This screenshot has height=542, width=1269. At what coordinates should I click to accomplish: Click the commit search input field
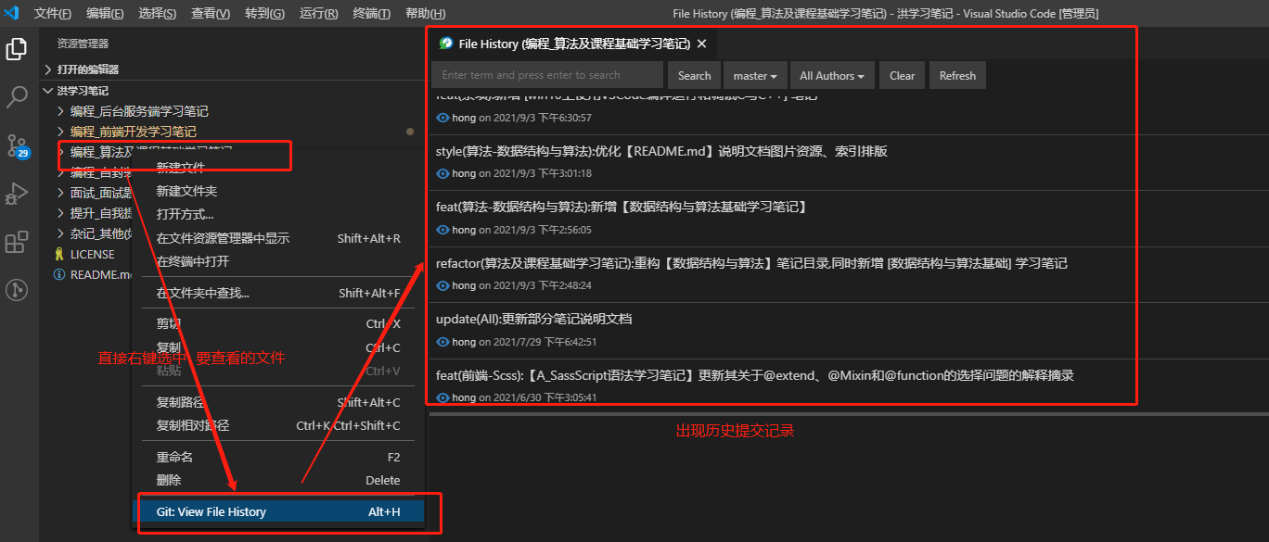[x=546, y=75]
